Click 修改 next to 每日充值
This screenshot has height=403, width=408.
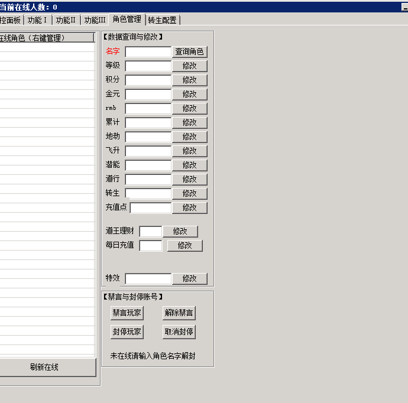184,245
